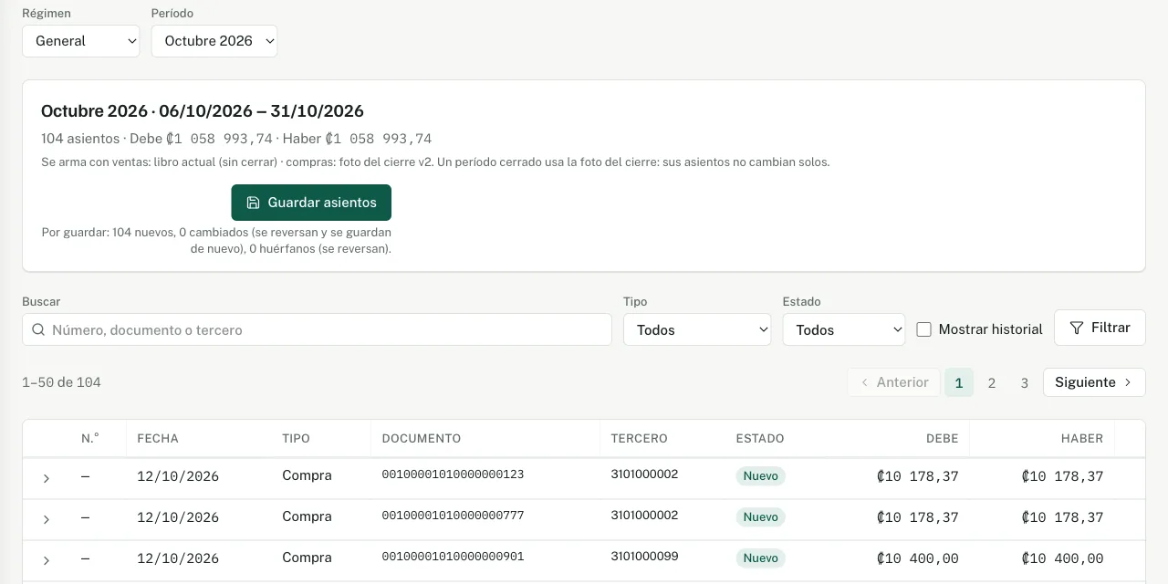
Task: Focus the Buscar search input field
Action: (317, 329)
